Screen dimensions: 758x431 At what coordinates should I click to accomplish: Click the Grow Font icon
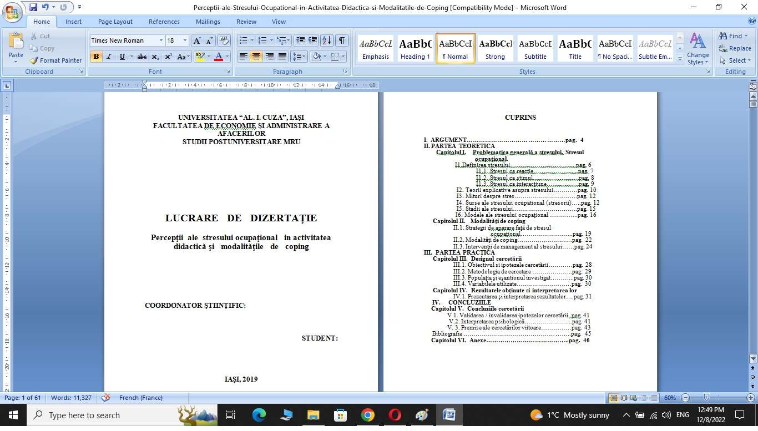pyautogui.click(x=197, y=40)
